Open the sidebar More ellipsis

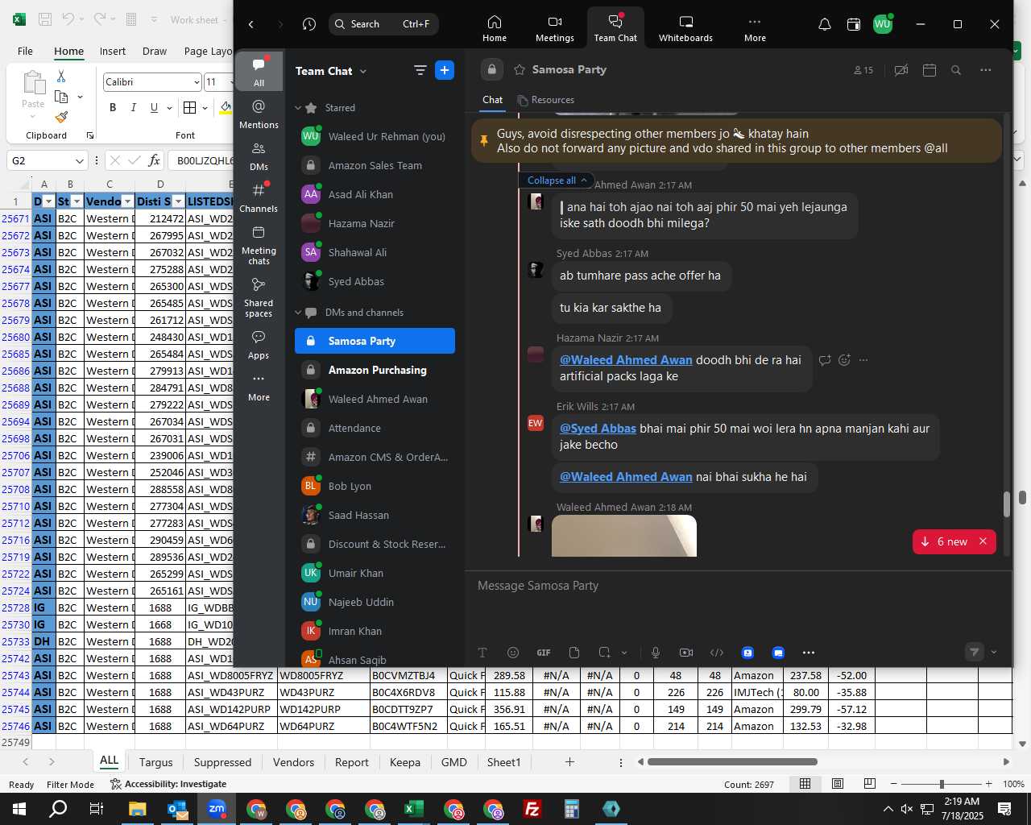[259, 386]
